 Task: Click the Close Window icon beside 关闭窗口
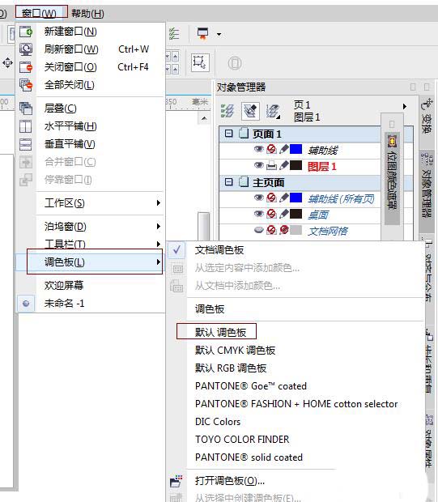tap(26, 67)
